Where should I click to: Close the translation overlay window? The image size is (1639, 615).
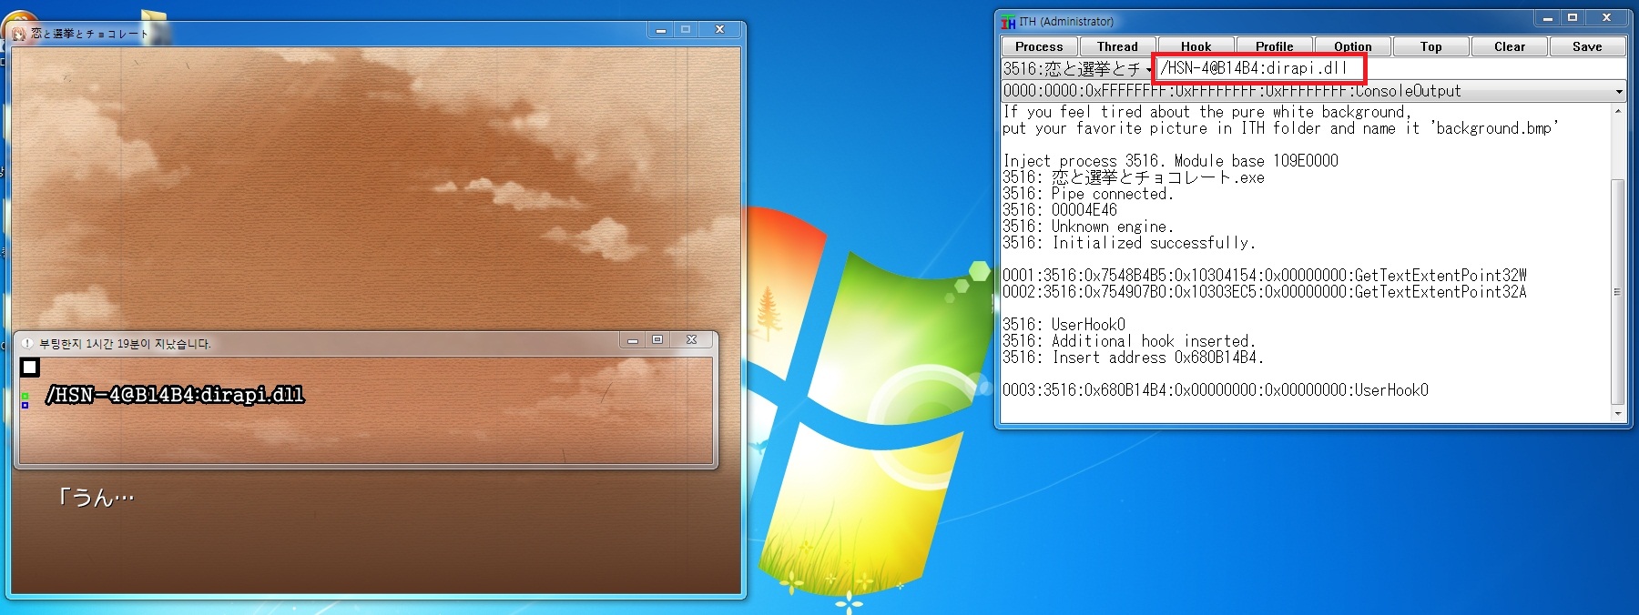(691, 340)
